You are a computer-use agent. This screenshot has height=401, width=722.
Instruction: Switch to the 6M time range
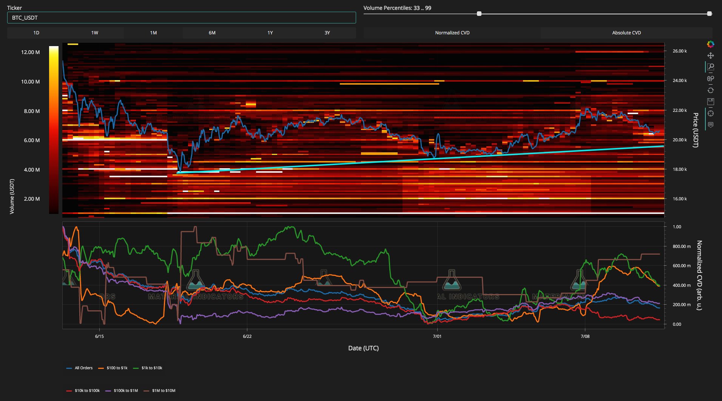click(x=212, y=33)
